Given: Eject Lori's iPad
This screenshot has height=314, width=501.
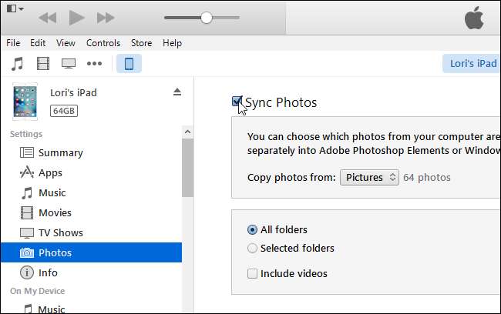Looking at the screenshot, I should click(177, 92).
